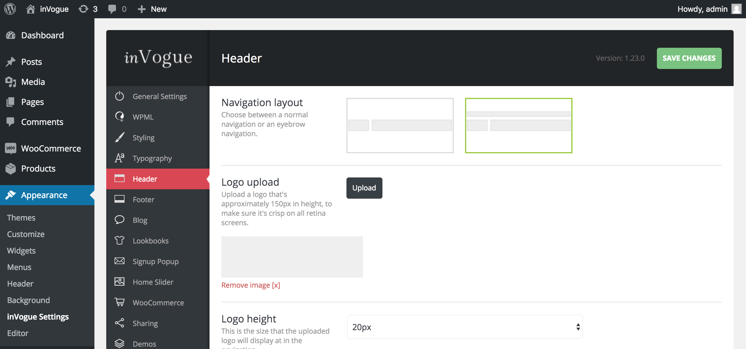Viewport: 746px width, 349px height.
Task: Click the Demos layers icon
Action: tap(120, 344)
